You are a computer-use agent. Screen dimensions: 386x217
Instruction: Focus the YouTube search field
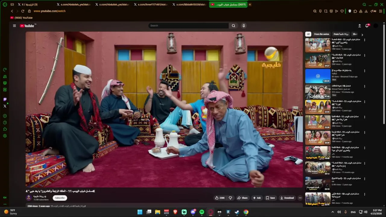[188, 26]
